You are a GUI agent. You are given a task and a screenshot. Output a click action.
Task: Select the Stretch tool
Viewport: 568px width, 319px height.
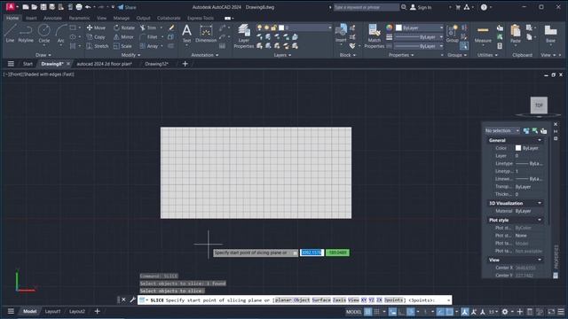coord(97,46)
